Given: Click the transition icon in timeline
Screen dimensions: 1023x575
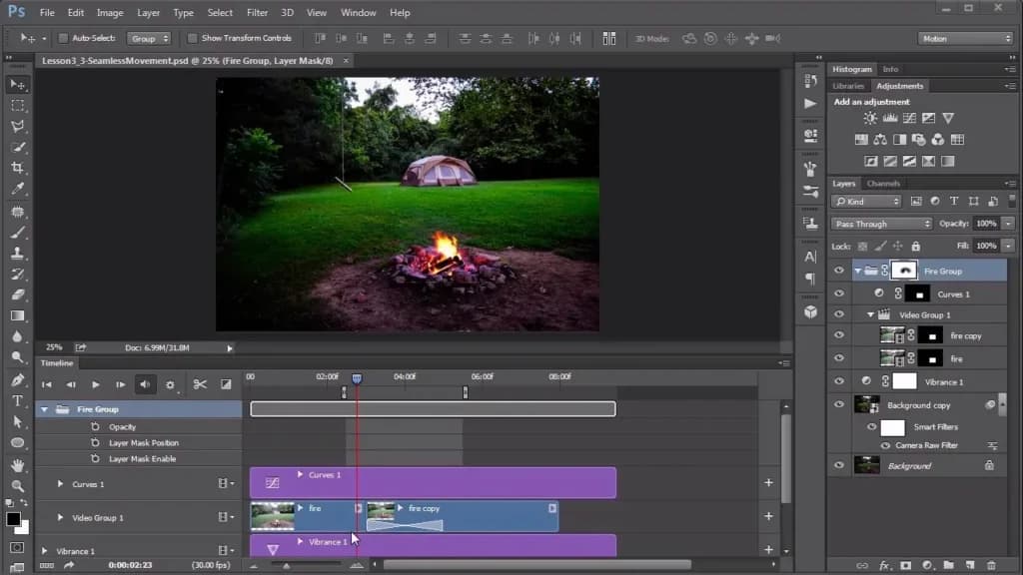Looking at the screenshot, I should 226,384.
